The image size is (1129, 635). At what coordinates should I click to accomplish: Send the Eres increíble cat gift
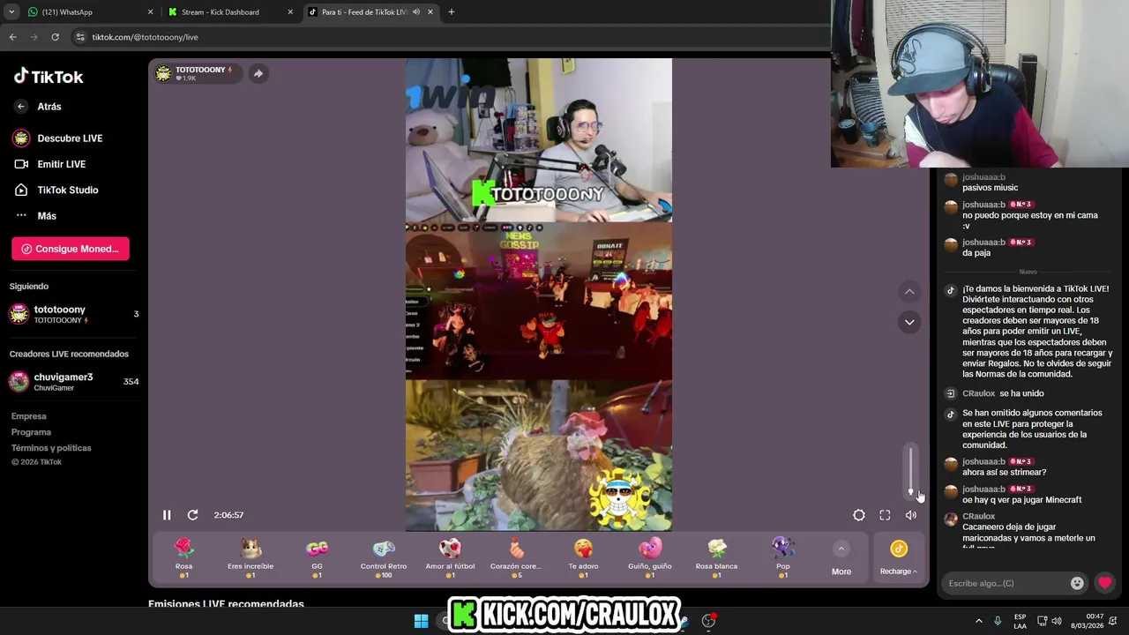(x=250, y=557)
